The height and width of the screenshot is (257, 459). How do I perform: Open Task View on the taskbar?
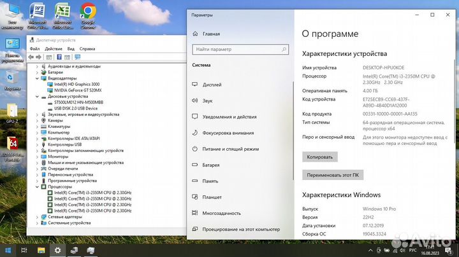point(24,250)
